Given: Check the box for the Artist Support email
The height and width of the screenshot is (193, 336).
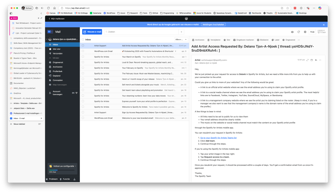Looking at the screenshot, I should coord(83,46).
